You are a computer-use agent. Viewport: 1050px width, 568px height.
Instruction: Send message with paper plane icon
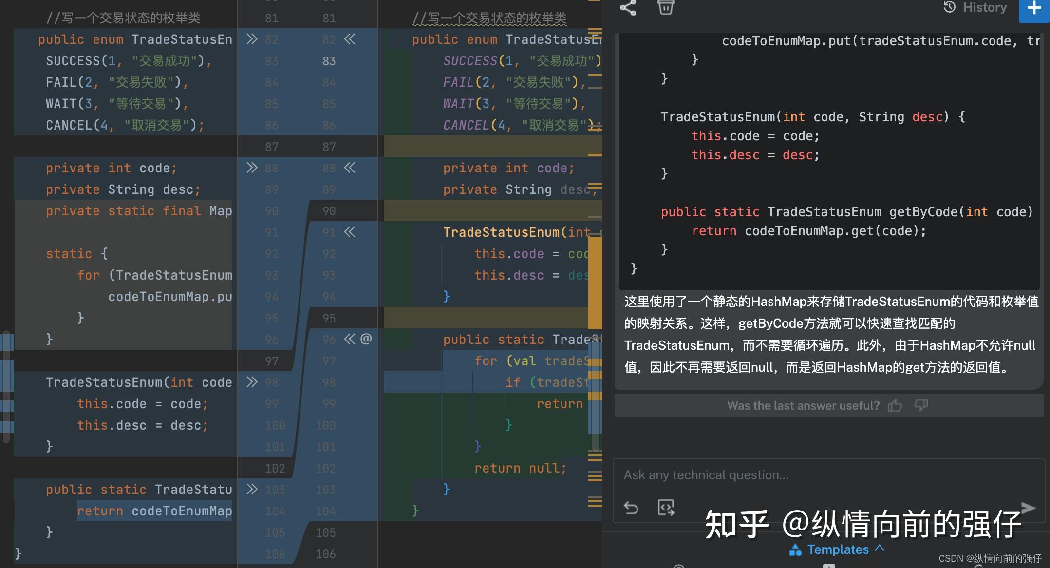[1028, 508]
